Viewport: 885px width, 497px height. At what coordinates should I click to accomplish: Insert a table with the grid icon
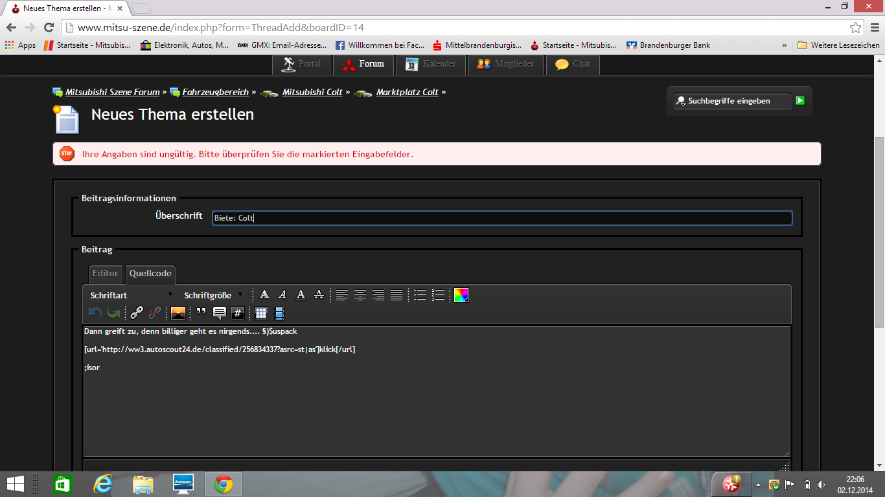coord(261,313)
